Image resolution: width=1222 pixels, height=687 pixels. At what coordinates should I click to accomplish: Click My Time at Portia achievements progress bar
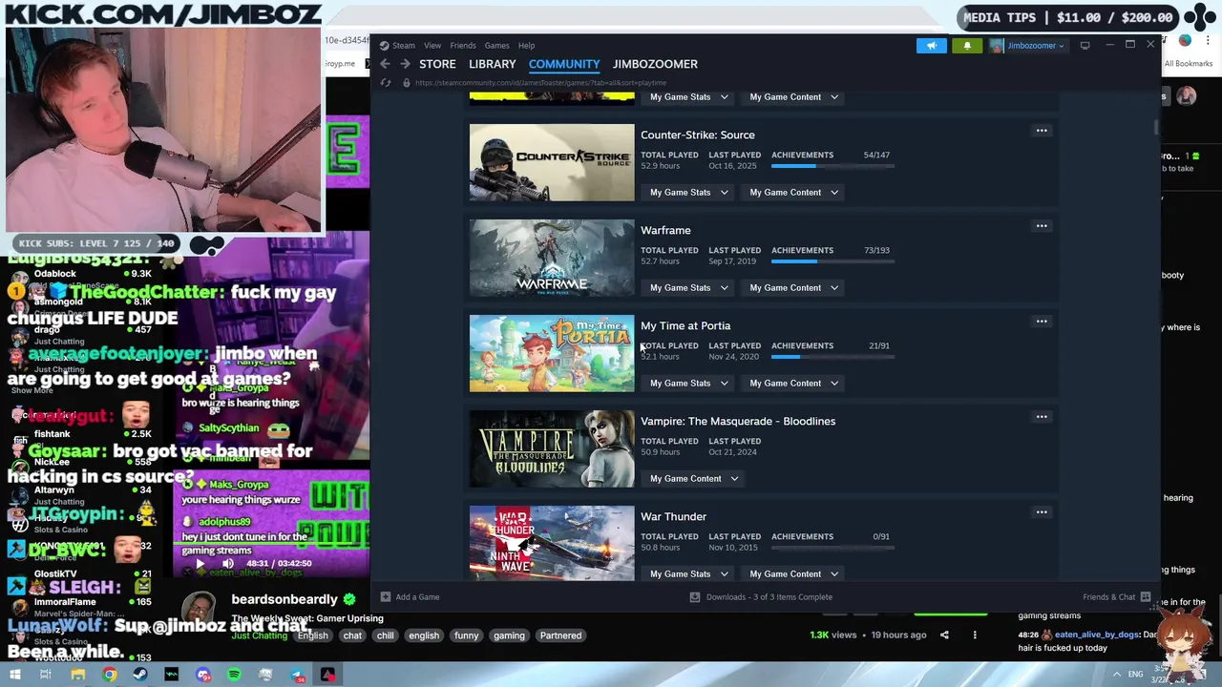click(832, 357)
